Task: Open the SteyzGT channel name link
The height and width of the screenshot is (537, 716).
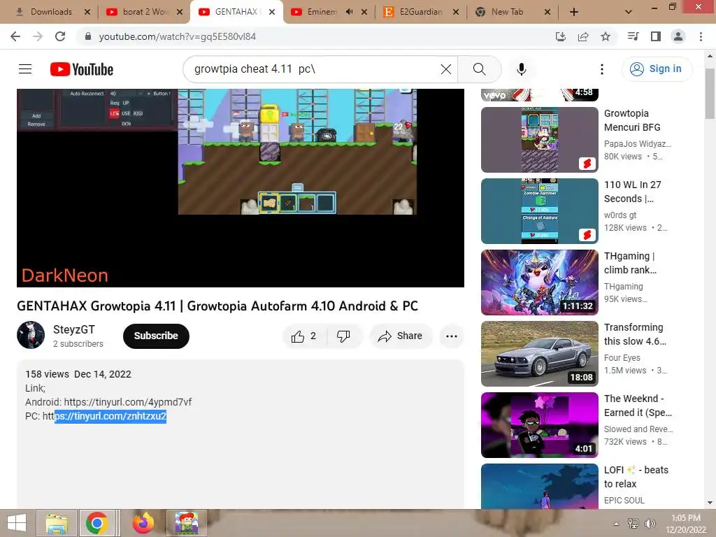Action: (x=74, y=329)
